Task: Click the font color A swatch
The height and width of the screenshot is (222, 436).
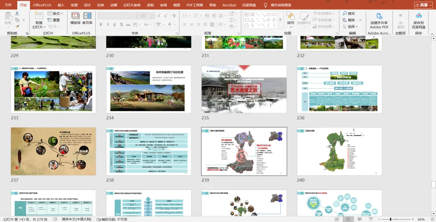Action: (x=170, y=25)
